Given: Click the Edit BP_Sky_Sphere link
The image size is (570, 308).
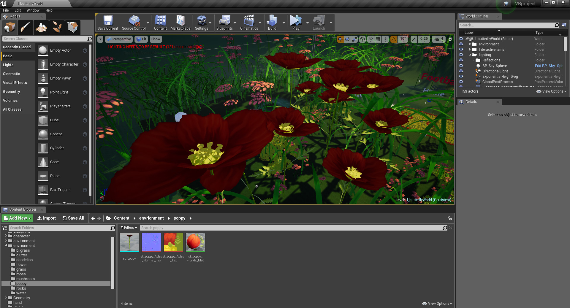Looking at the screenshot, I should point(548,66).
